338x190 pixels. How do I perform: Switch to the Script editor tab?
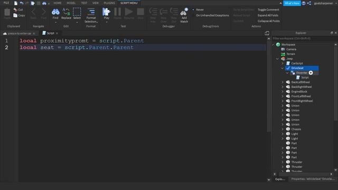click(51, 33)
